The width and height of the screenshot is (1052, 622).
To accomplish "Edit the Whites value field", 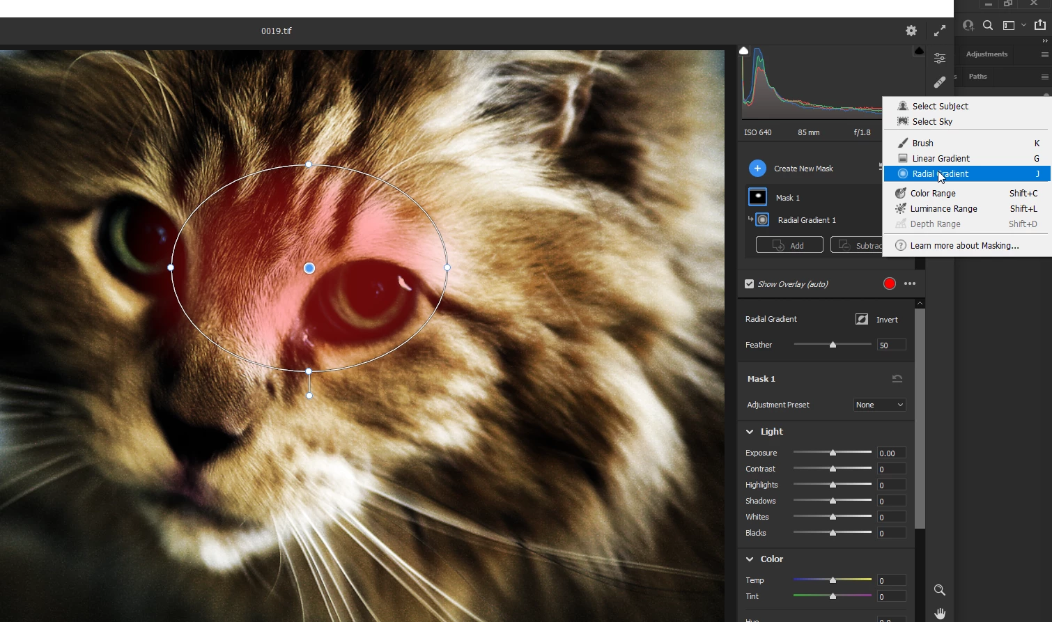I will pyautogui.click(x=891, y=517).
